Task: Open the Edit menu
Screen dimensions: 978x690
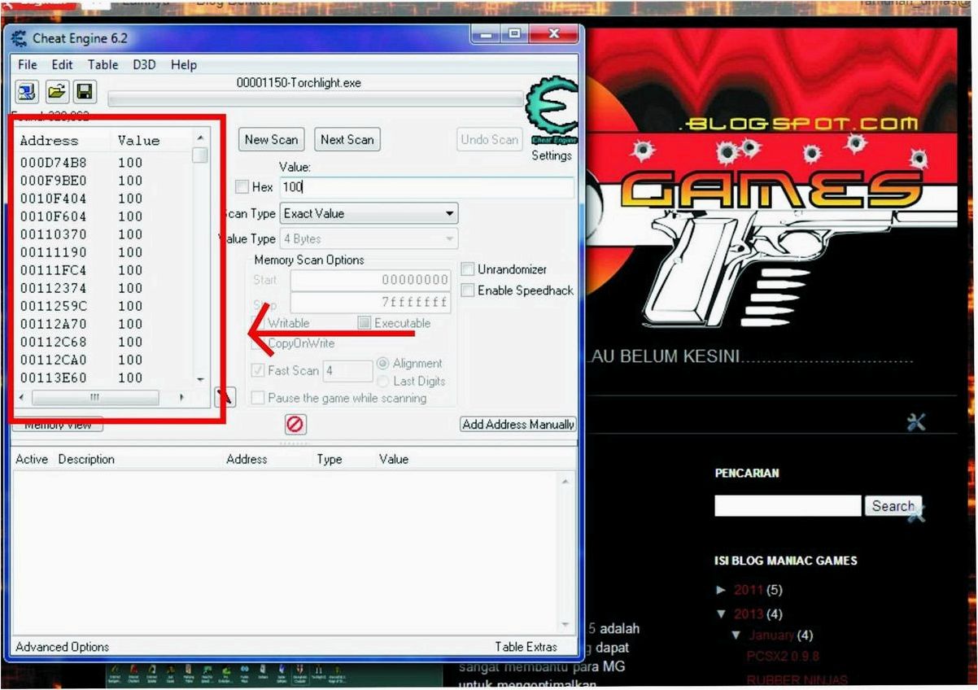Action: (x=62, y=64)
